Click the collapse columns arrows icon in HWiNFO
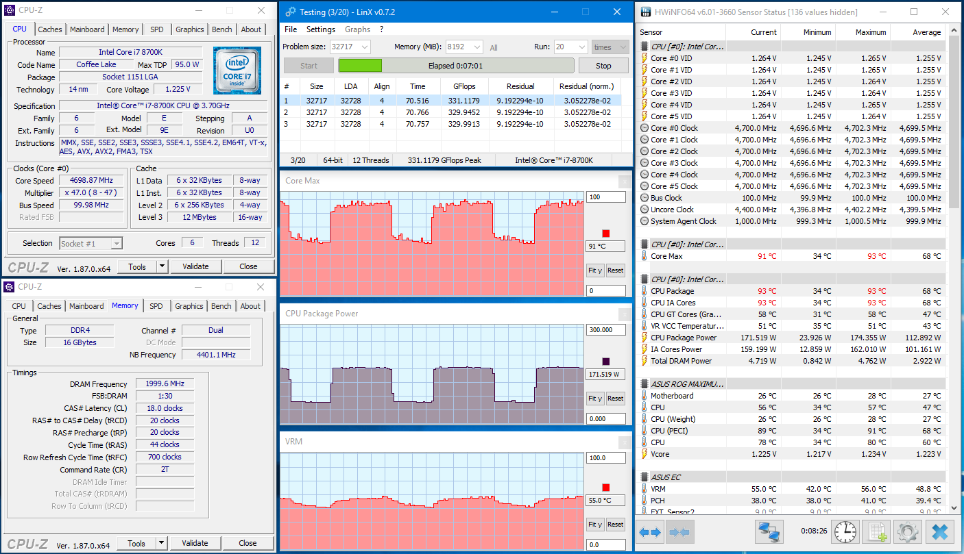This screenshot has width=964, height=554. (x=680, y=531)
